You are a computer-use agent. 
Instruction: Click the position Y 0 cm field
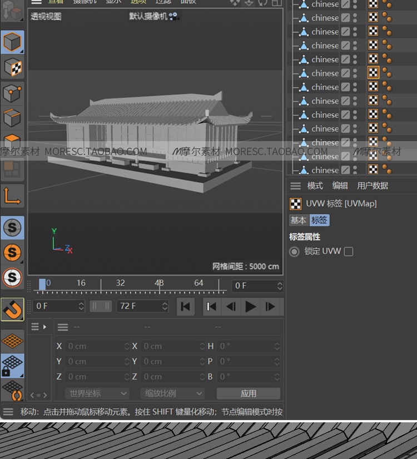point(97,362)
